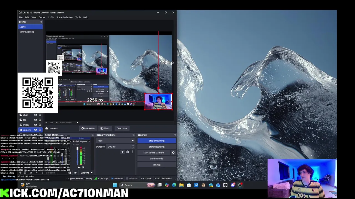Image resolution: width=355 pixels, height=199 pixels.
Task: Open Discord from the taskbar
Action: pos(233,185)
